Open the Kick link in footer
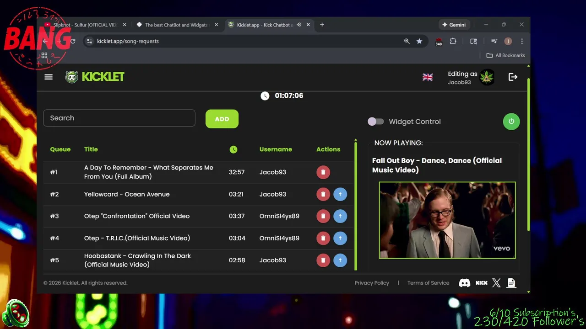This screenshot has width=586, height=329. (482, 283)
